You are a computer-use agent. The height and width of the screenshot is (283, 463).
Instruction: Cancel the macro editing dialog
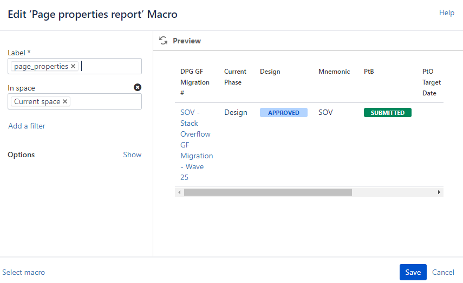(x=443, y=272)
